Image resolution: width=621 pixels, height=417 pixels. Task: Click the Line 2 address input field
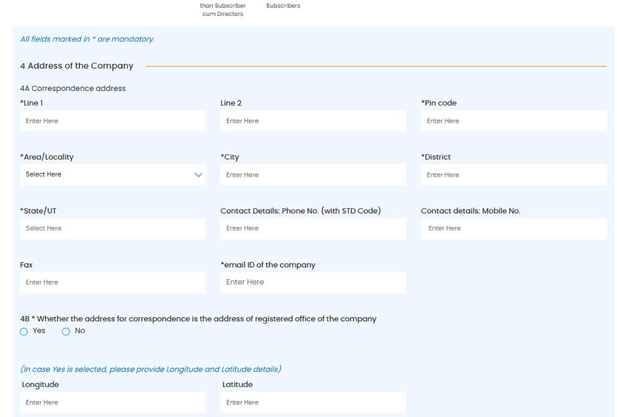313,121
